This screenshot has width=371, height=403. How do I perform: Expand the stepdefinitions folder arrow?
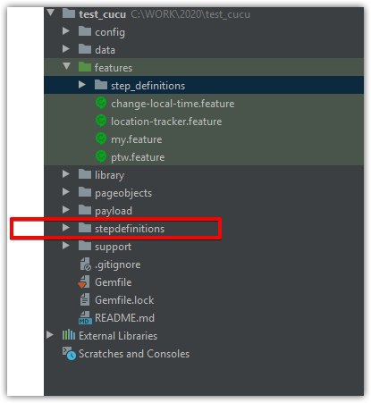tap(66, 228)
